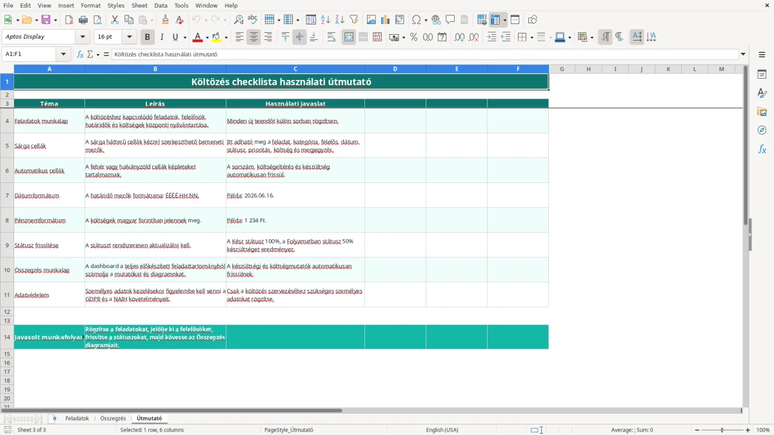The image size is (774, 435).
Task: Click the Print icon
Action: point(83,20)
